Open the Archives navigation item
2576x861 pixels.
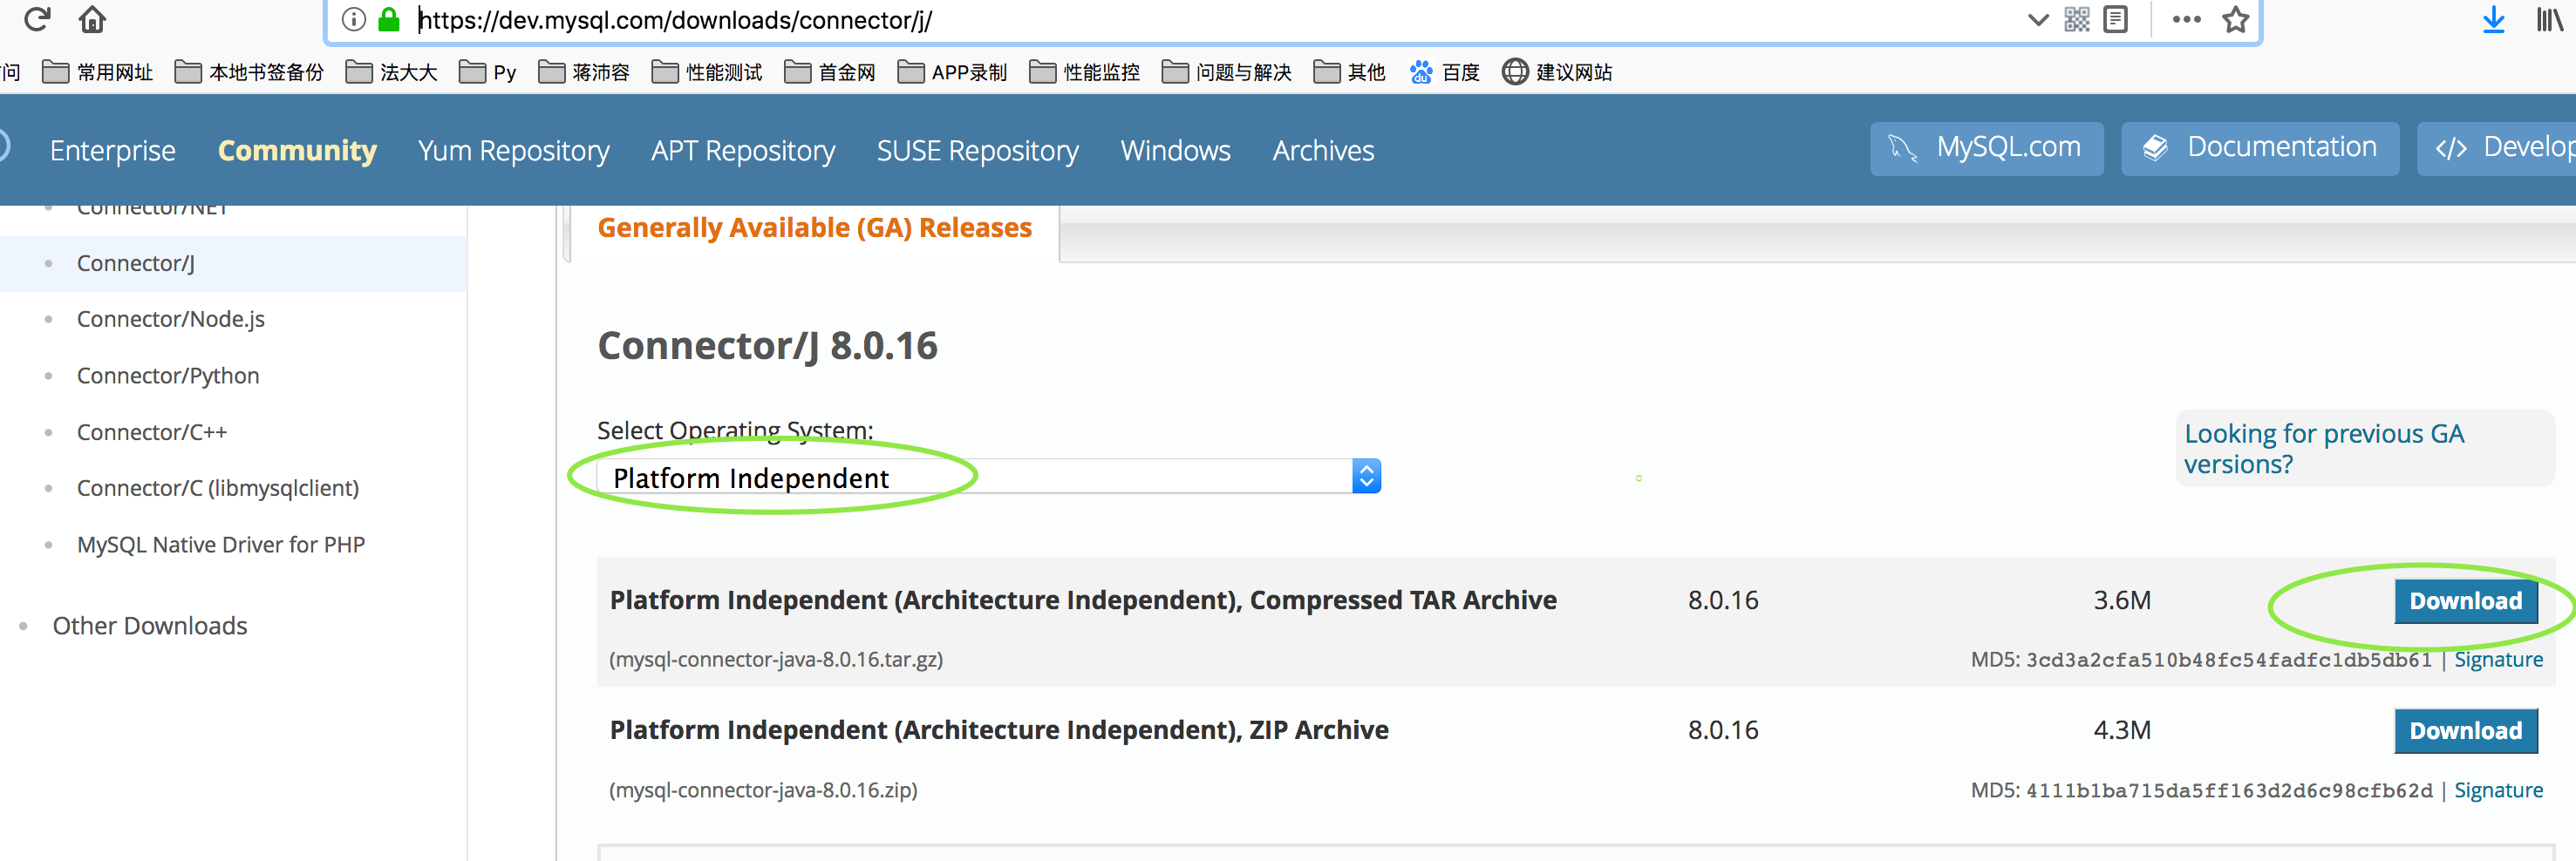(1324, 150)
